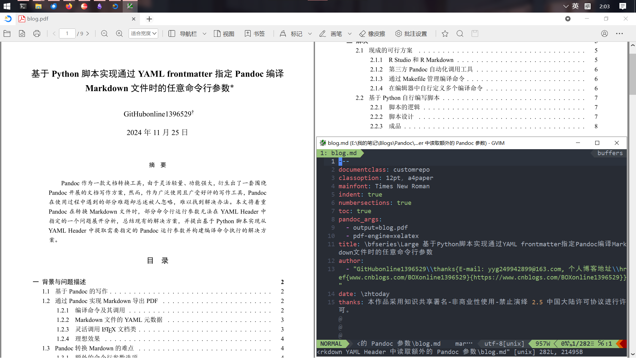
Task: Click 'mainfont: Times New Roman' line in GVIM
Action: (384, 186)
